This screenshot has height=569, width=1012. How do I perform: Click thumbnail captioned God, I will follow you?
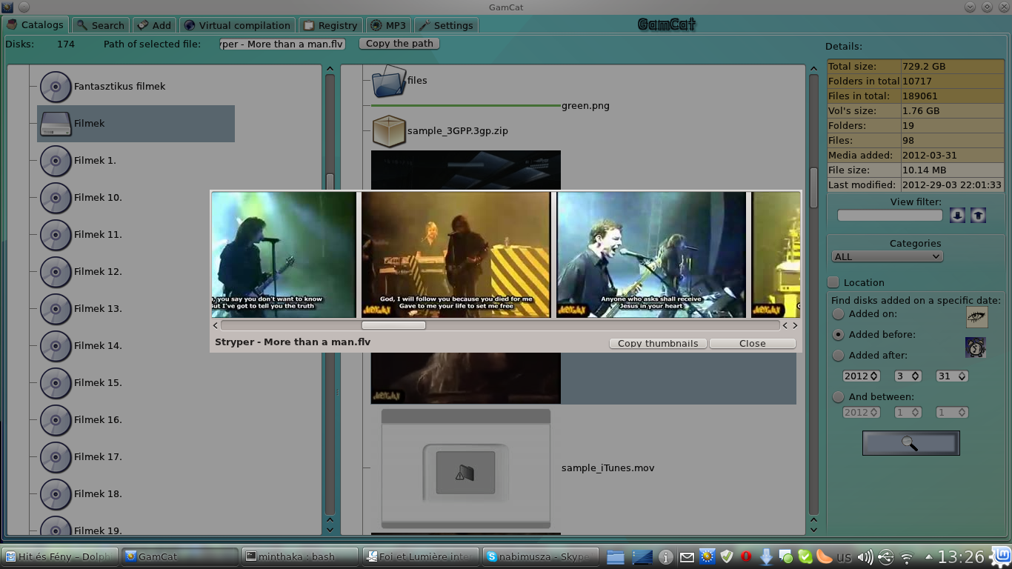click(456, 255)
